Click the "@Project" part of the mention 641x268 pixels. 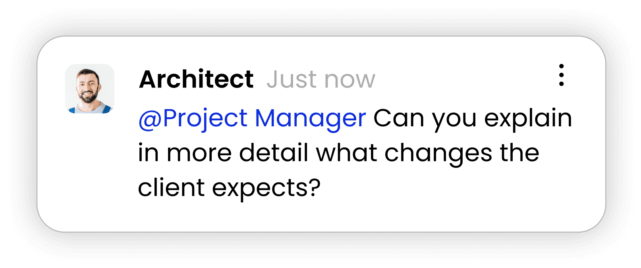pos(193,118)
